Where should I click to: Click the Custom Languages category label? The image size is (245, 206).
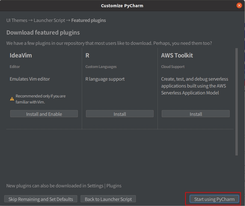coord(101,67)
